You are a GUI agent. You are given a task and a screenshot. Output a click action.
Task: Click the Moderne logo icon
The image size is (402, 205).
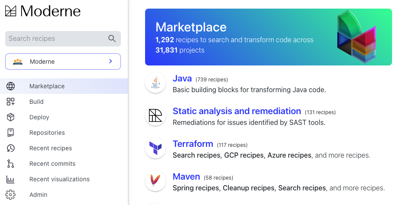[x=10, y=11]
